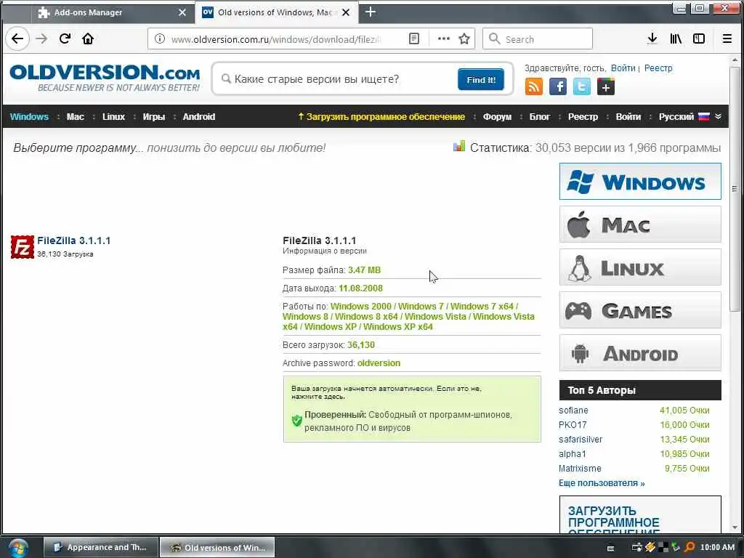
Task: Click the нажмите здесь download link
Action: (318, 397)
